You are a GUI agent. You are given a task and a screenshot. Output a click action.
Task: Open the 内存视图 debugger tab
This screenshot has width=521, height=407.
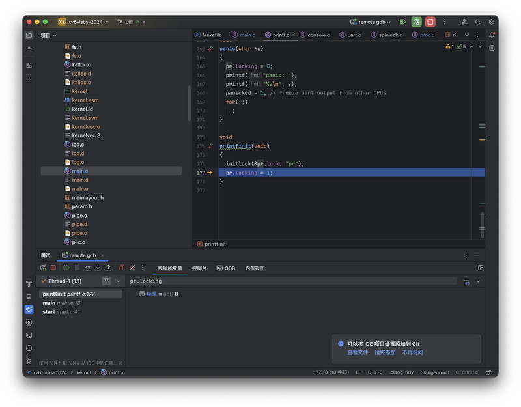pos(255,268)
